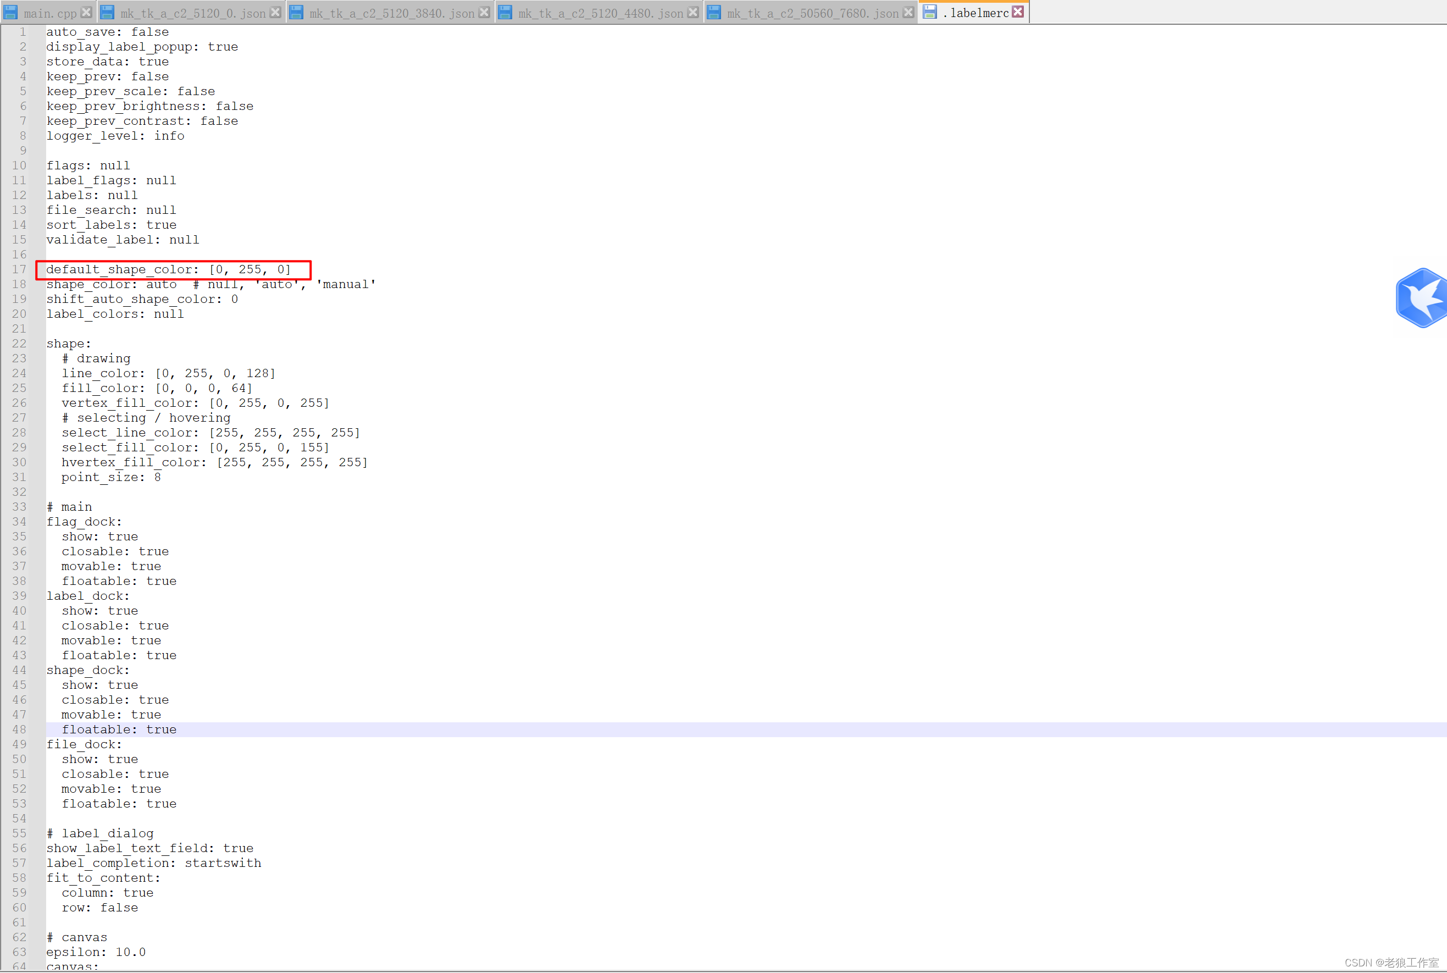Close the mk_tk_a_c2_50560_7680.json tab
The image size is (1447, 973).
click(908, 12)
